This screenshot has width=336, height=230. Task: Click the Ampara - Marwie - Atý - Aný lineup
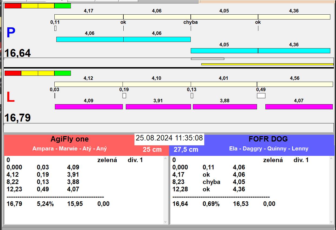pos(70,149)
